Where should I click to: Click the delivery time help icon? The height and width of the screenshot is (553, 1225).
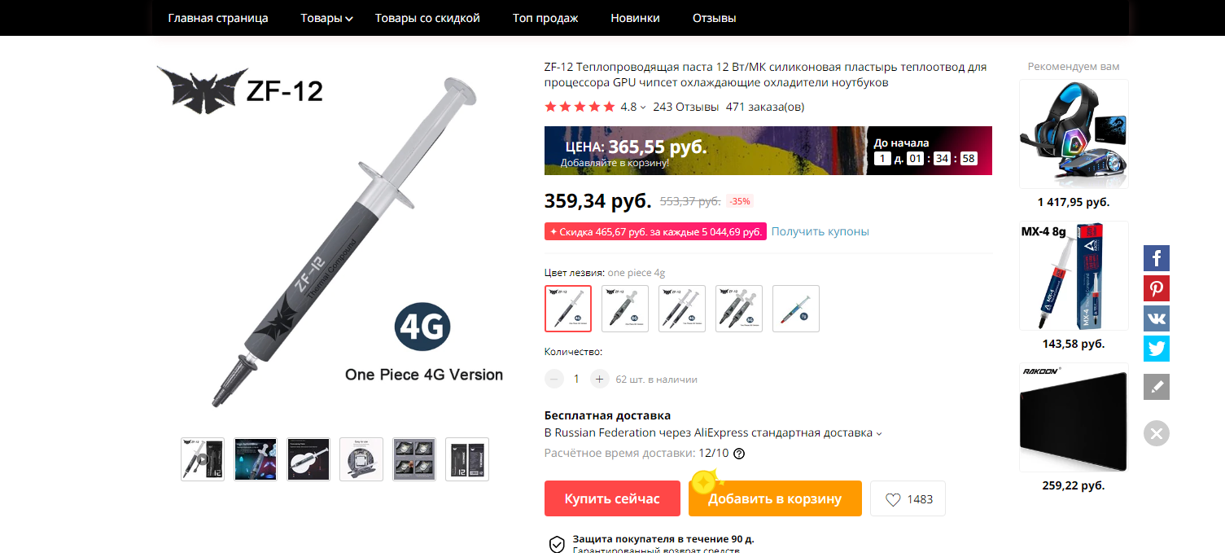coord(739,454)
